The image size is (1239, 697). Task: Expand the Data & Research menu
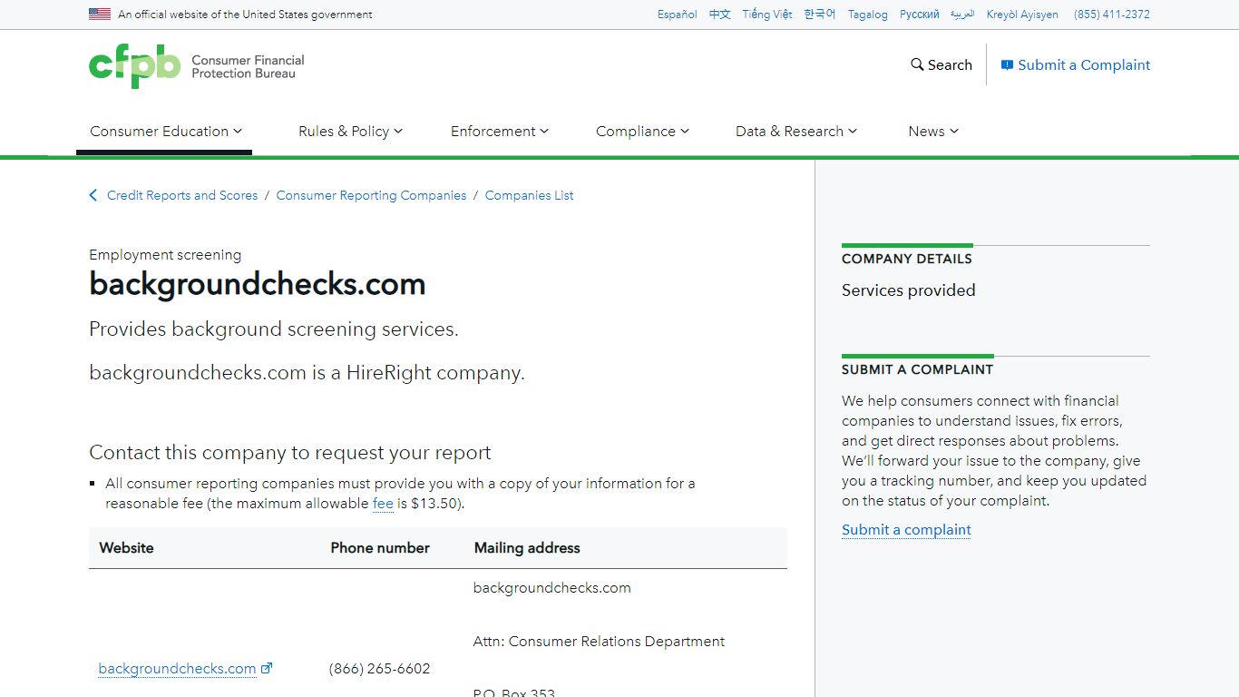796,131
